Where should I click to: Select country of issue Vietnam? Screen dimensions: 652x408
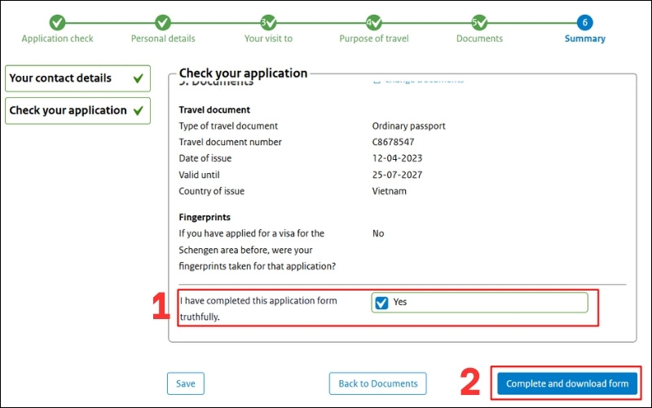pos(390,191)
